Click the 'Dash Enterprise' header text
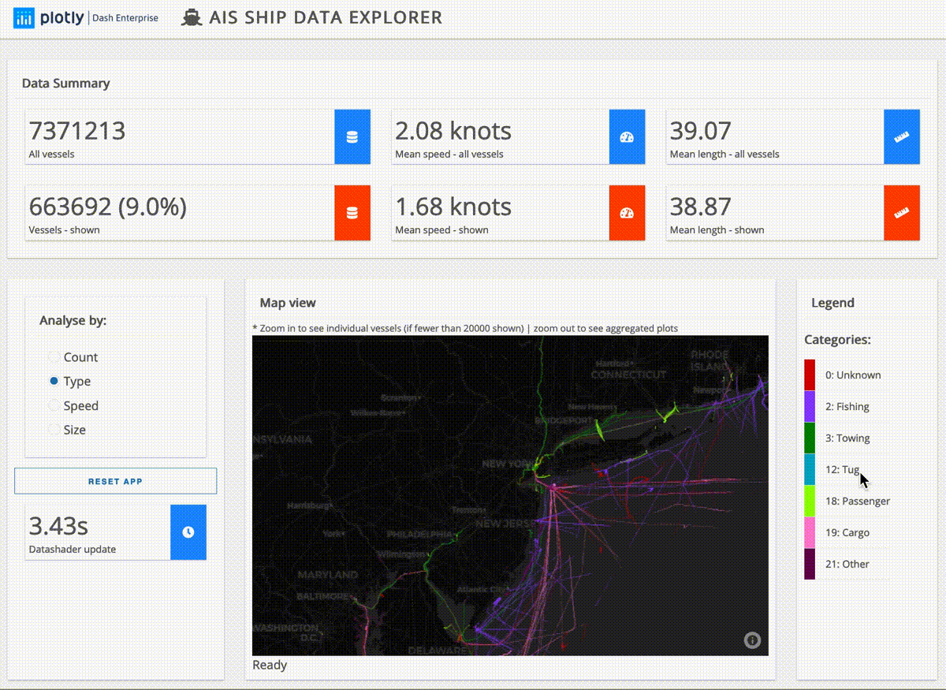 click(125, 17)
